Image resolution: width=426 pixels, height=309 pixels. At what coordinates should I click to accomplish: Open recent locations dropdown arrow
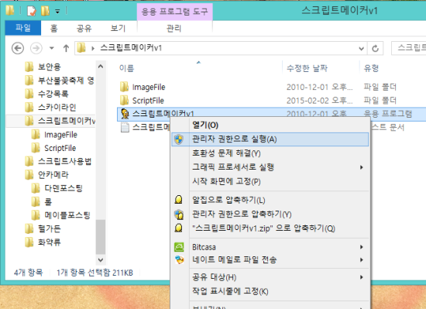point(52,49)
